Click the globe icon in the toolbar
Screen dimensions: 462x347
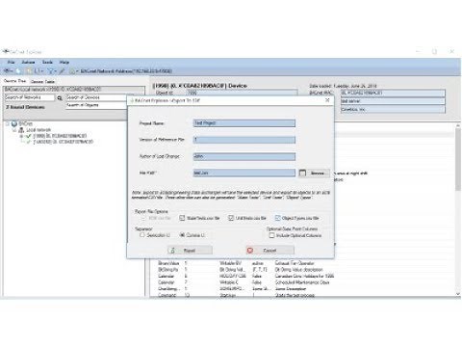tap(18, 71)
